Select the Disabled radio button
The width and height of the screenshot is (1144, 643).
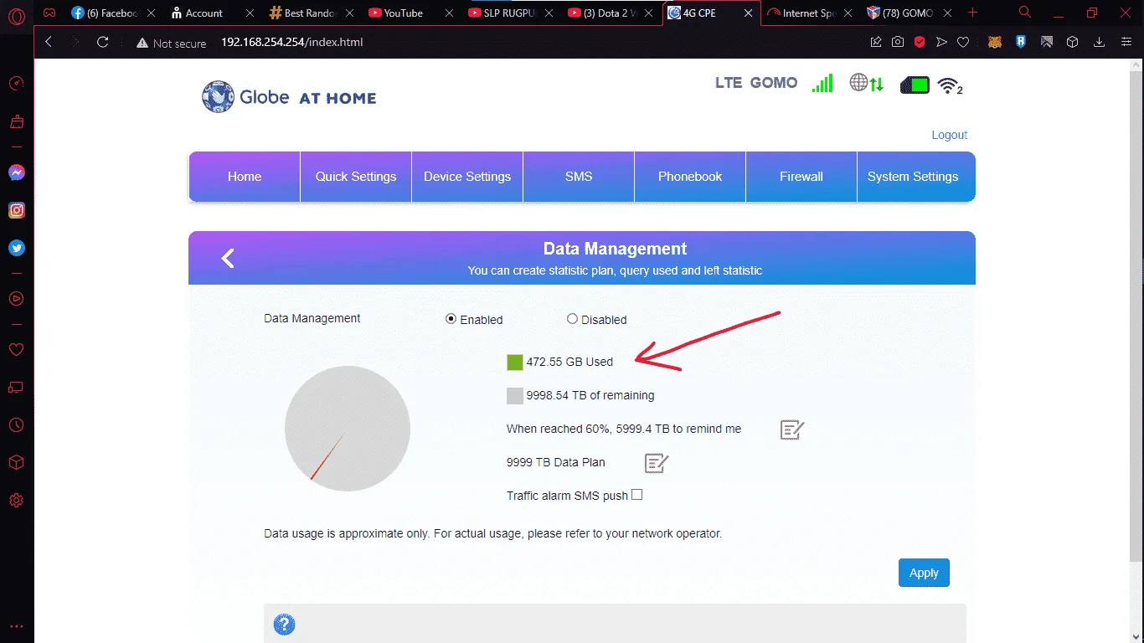(x=572, y=319)
